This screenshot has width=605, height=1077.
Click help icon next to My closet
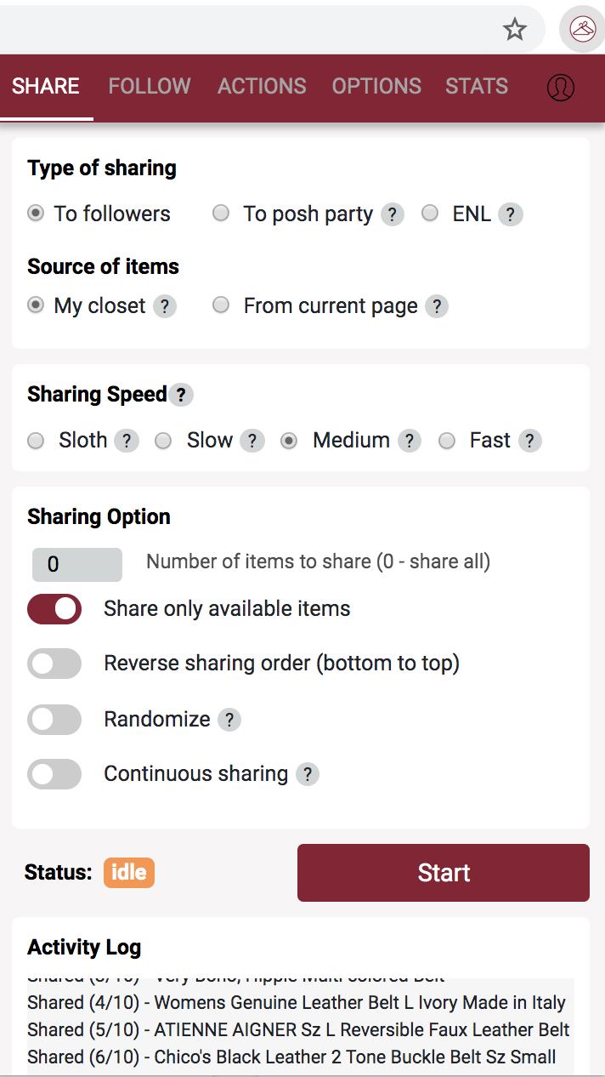click(165, 306)
